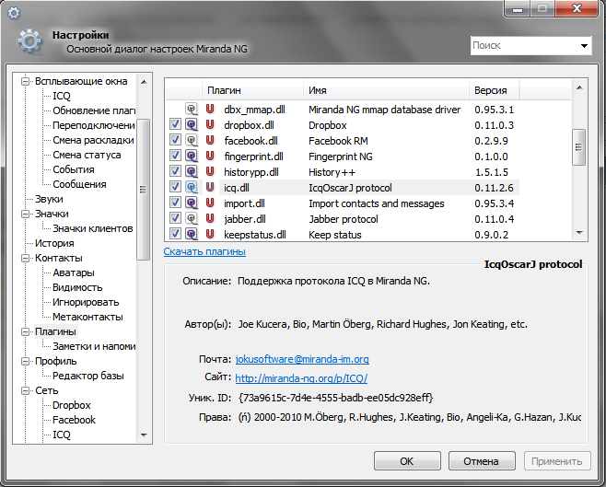Screen dimensions: 606x487
Task: Click the red U icon for historypp.dll
Action: 210,172
